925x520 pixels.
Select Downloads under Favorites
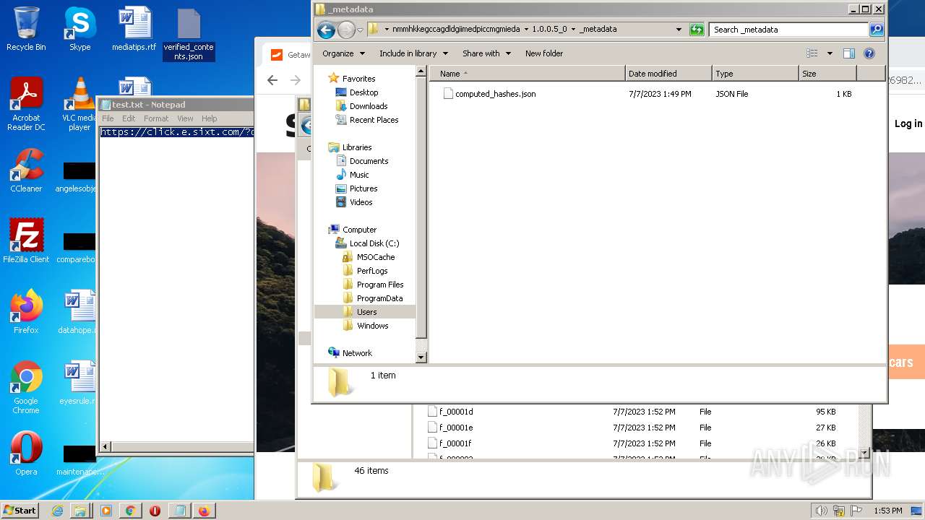[x=369, y=106]
